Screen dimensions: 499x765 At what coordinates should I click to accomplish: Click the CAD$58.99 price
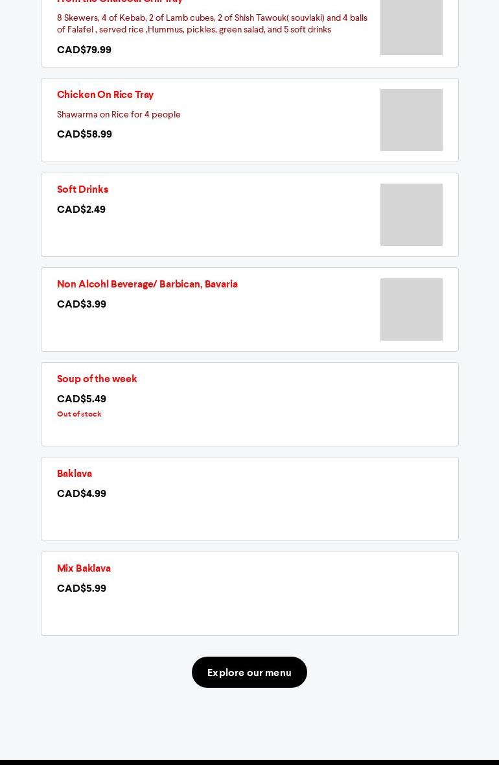(84, 134)
